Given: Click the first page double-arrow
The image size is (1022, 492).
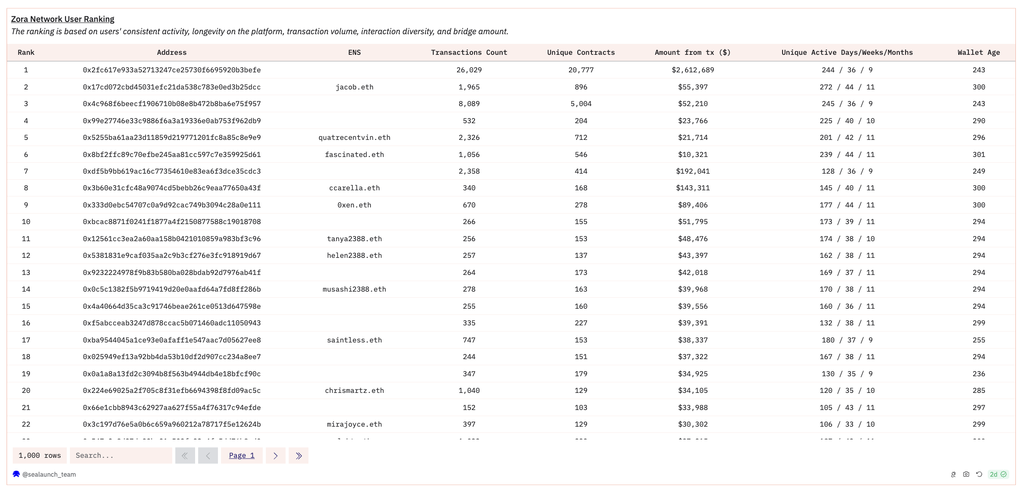Looking at the screenshot, I should click(185, 456).
